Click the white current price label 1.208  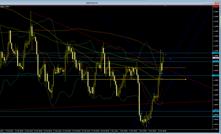(x=216, y=58)
